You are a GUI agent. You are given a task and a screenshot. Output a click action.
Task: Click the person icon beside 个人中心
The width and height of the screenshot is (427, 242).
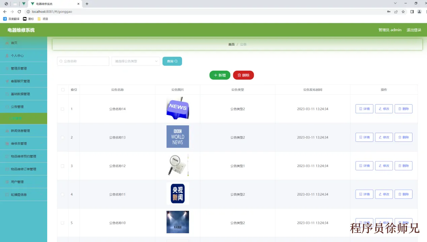click(7, 56)
